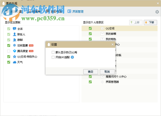
Task: Uncheck the 界面管理器 checkbox
Action: click(x=90, y=82)
